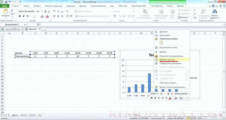Click the Excel Help question mark icon
This screenshot has width=226, height=120.
tap(213, 6)
